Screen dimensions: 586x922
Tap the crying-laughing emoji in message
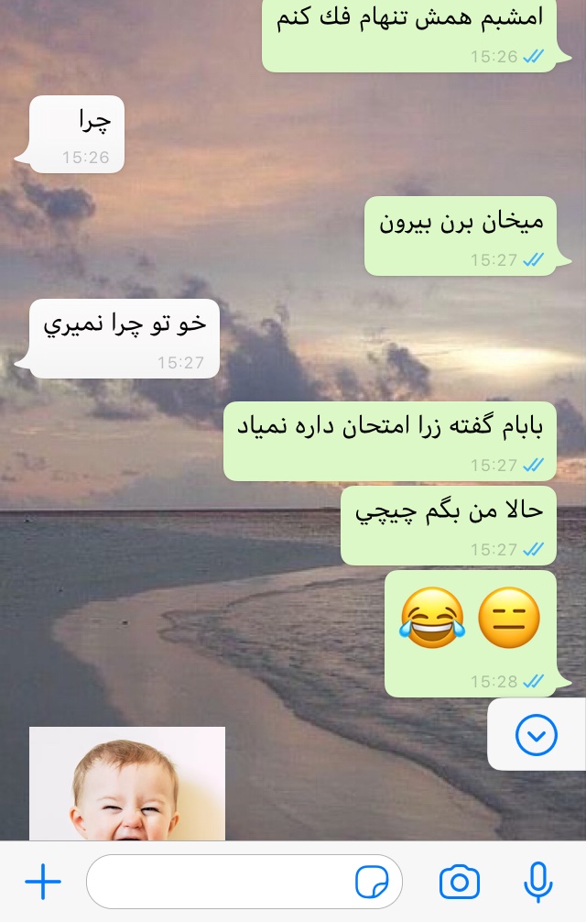432,618
